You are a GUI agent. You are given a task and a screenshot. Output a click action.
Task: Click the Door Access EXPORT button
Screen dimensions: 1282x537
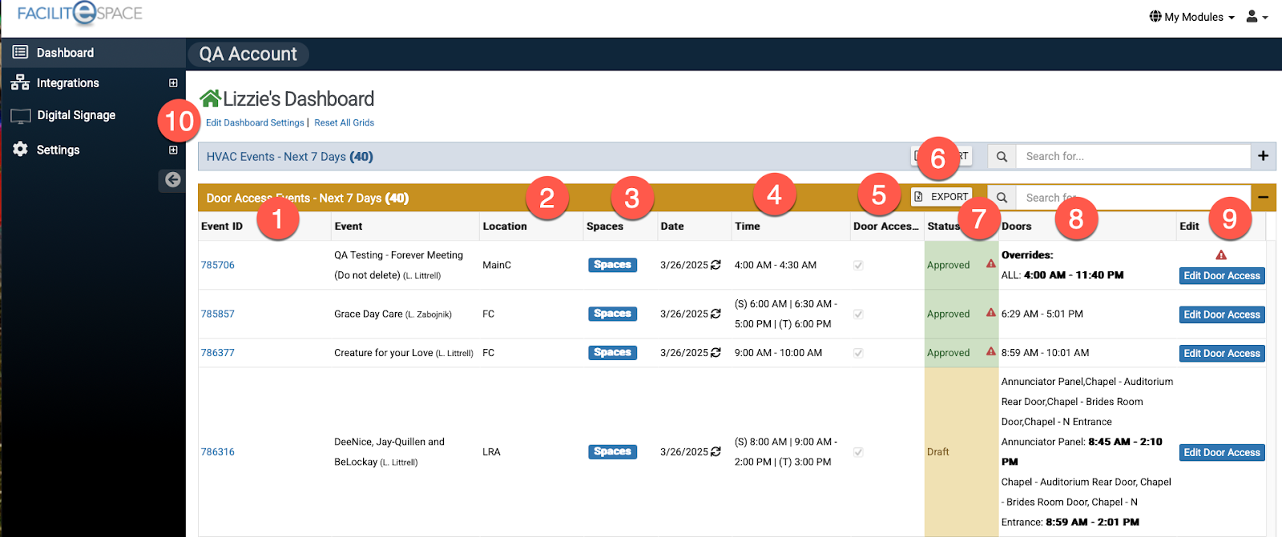click(941, 197)
